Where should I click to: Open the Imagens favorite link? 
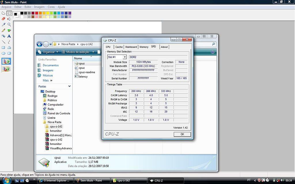pos(46,70)
